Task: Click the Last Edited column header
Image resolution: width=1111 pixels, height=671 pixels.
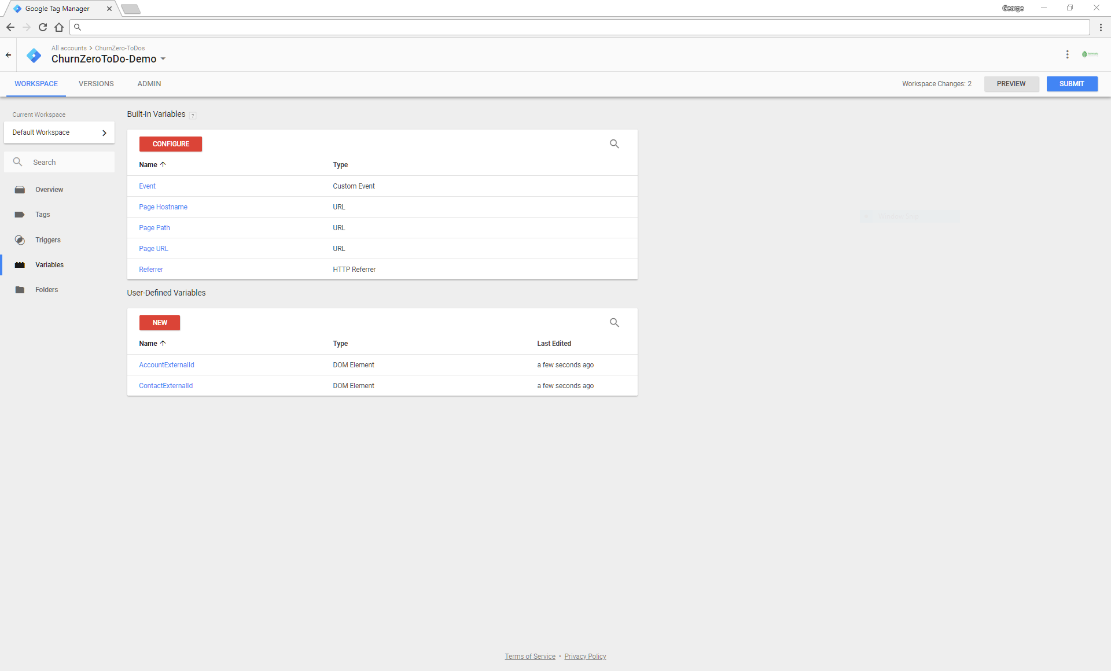Action: [x=554, y=344]
